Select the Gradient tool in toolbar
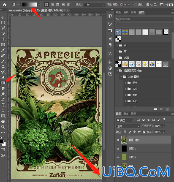This screenshot has height=182, width=174. 3,83
